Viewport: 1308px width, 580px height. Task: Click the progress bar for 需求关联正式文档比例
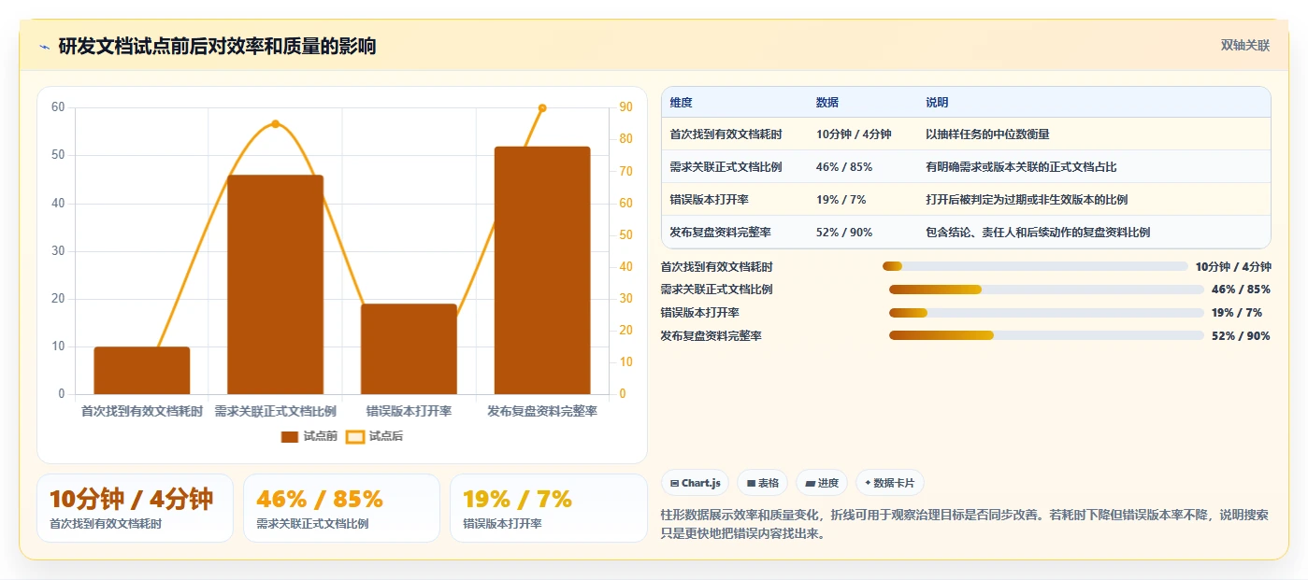(1046, 290)
